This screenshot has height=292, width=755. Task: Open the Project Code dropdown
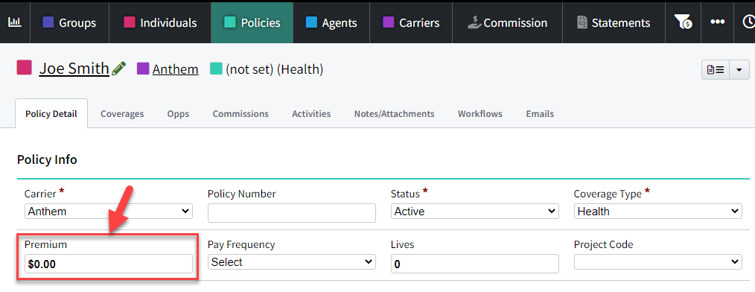tap(657, 262)
